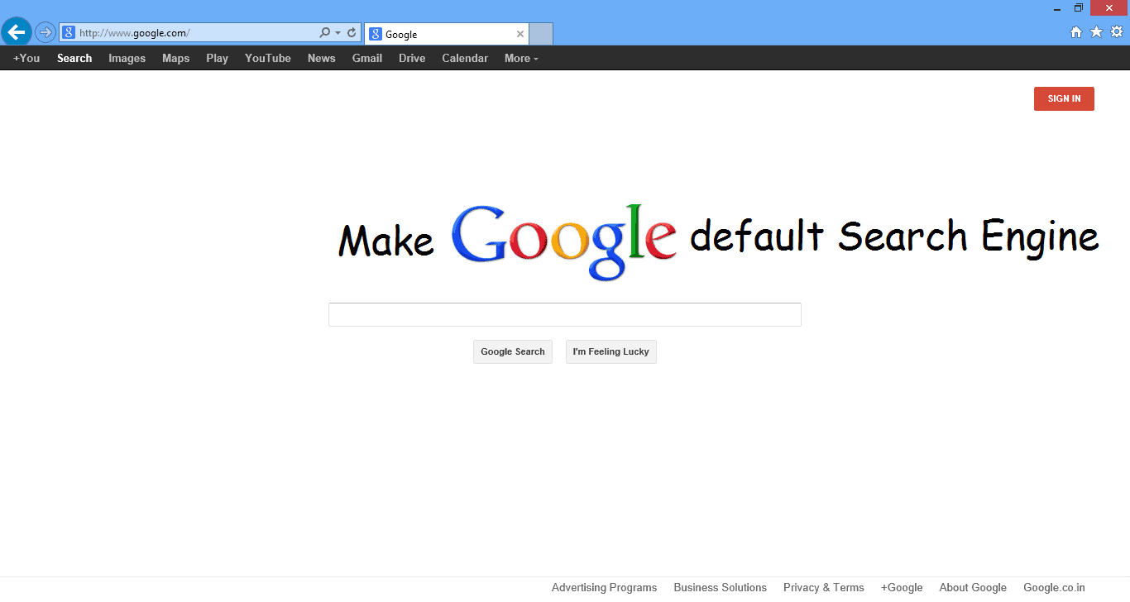Image resolution: width=1130 pixels, height=602 pixels.
Task: Open Business Solutions footer link
Action: pyautogui.click(x=721, y=587)
